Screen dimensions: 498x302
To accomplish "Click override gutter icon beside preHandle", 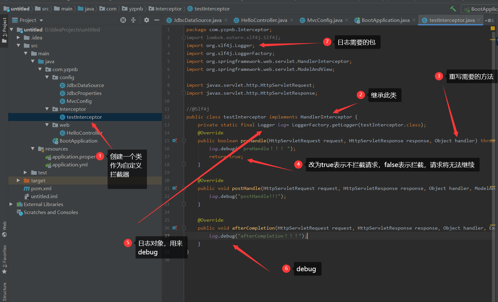I will pyautogui.click(x=174, y=140).
